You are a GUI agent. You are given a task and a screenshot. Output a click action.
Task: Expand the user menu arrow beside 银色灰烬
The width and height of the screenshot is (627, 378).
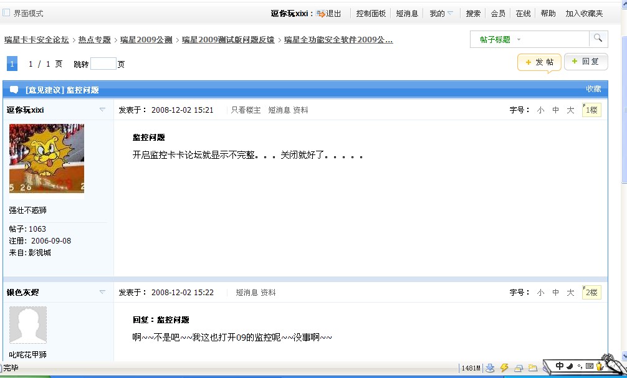(x=102, y=292)
